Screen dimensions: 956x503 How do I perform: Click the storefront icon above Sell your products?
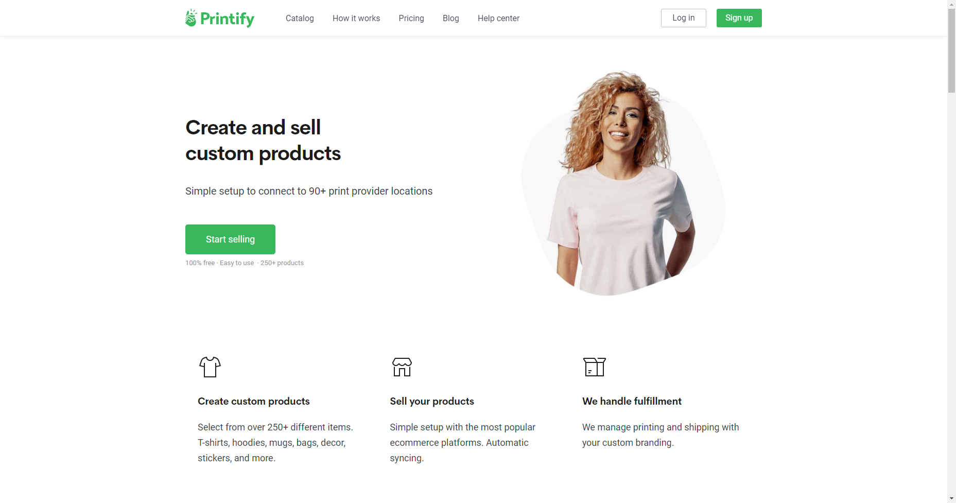pyautogui.click(x=402, y=367)
